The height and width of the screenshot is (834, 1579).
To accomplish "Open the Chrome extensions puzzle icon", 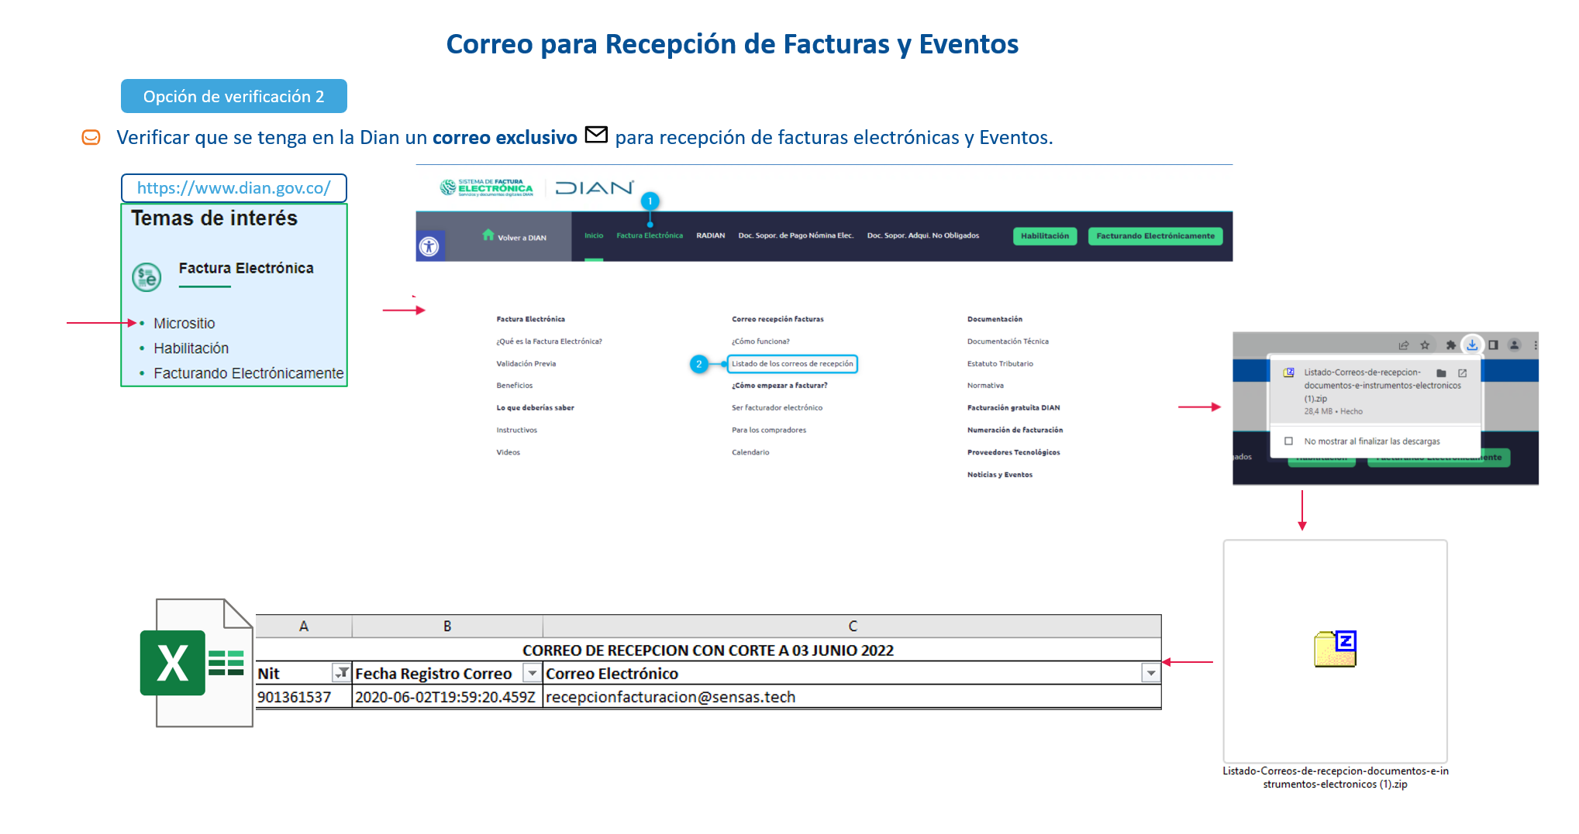I will 1450,345.
